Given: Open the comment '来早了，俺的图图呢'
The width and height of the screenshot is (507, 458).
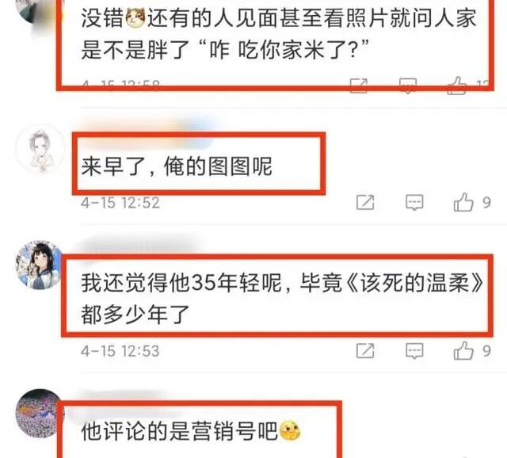Looking at the screenshot, I should point(177,166).
